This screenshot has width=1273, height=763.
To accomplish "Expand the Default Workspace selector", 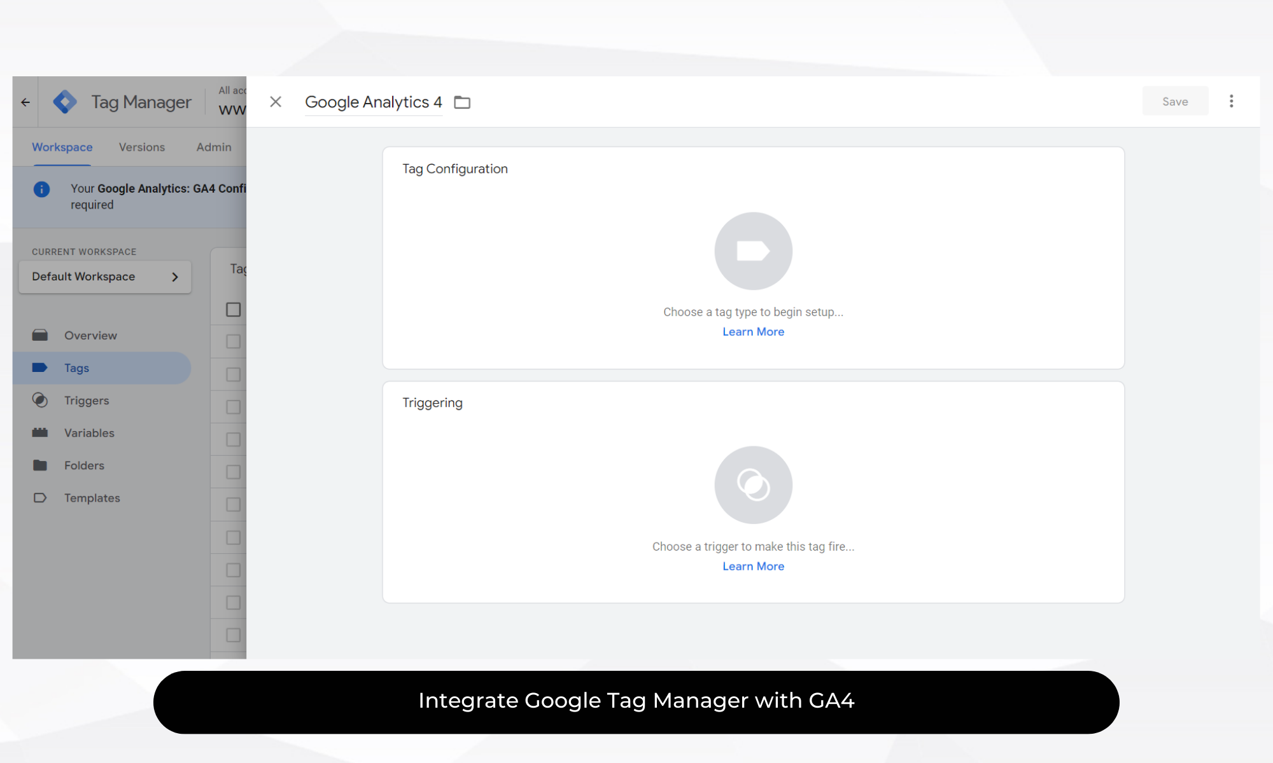I will pos(105,277).
